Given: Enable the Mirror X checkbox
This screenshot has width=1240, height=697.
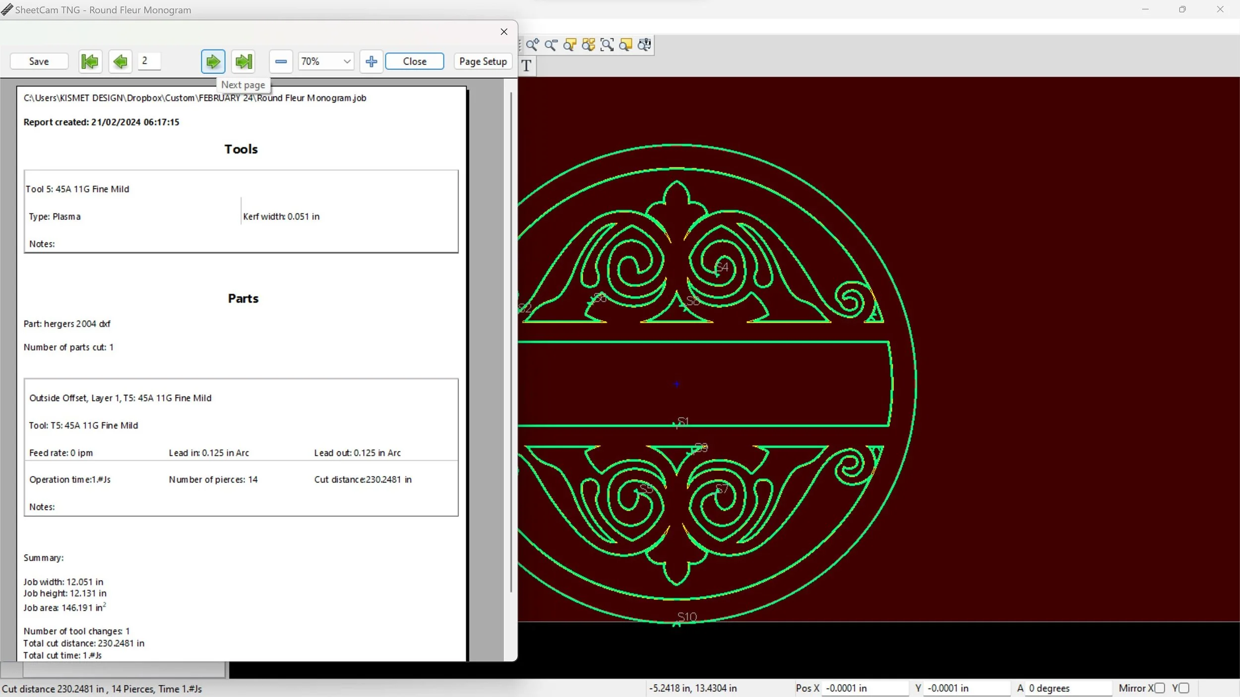Looking at the screenshot, I should pyautogui.click(x=1159, y=688).
